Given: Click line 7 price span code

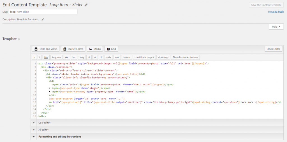Looking at the screenshot, I should click(112, 85).
